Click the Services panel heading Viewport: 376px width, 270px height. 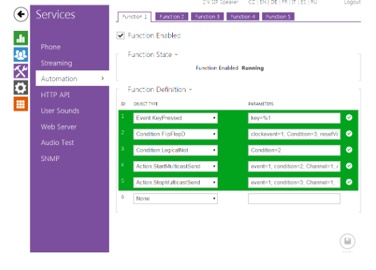(56, 15)
